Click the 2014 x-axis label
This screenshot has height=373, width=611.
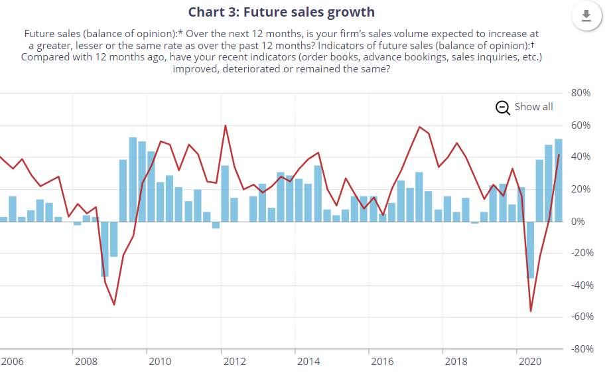308,362
